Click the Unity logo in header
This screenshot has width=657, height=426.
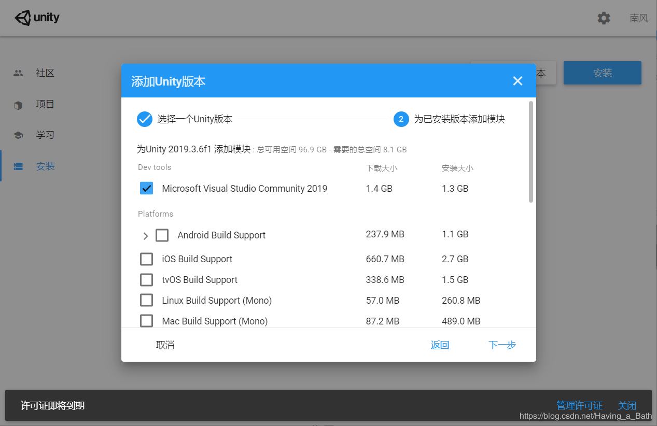pos(37,18)
